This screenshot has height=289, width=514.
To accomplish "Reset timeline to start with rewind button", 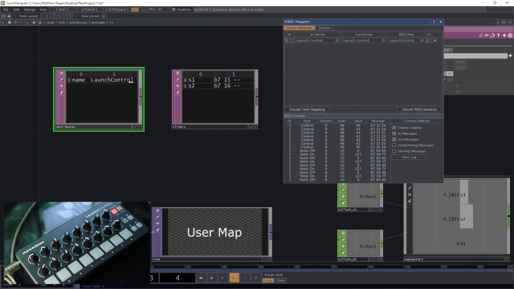I will [x=201, y=278].
